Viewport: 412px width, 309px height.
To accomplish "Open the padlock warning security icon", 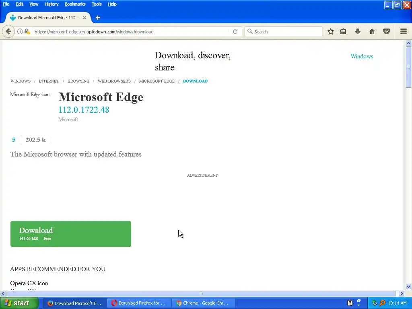I will coord(27,31).
